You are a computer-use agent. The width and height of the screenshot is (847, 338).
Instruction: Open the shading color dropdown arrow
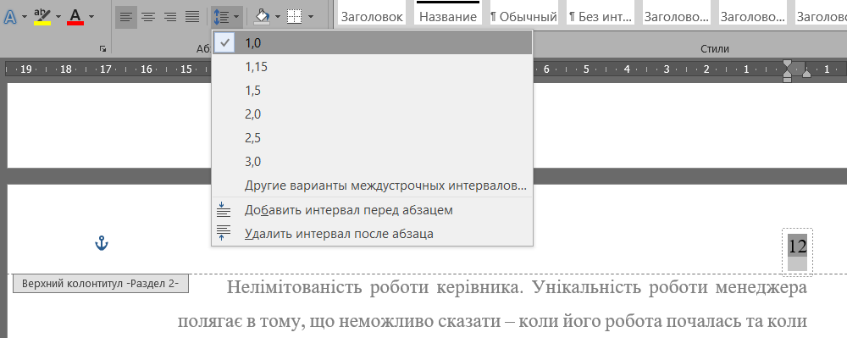coord(278,17)
